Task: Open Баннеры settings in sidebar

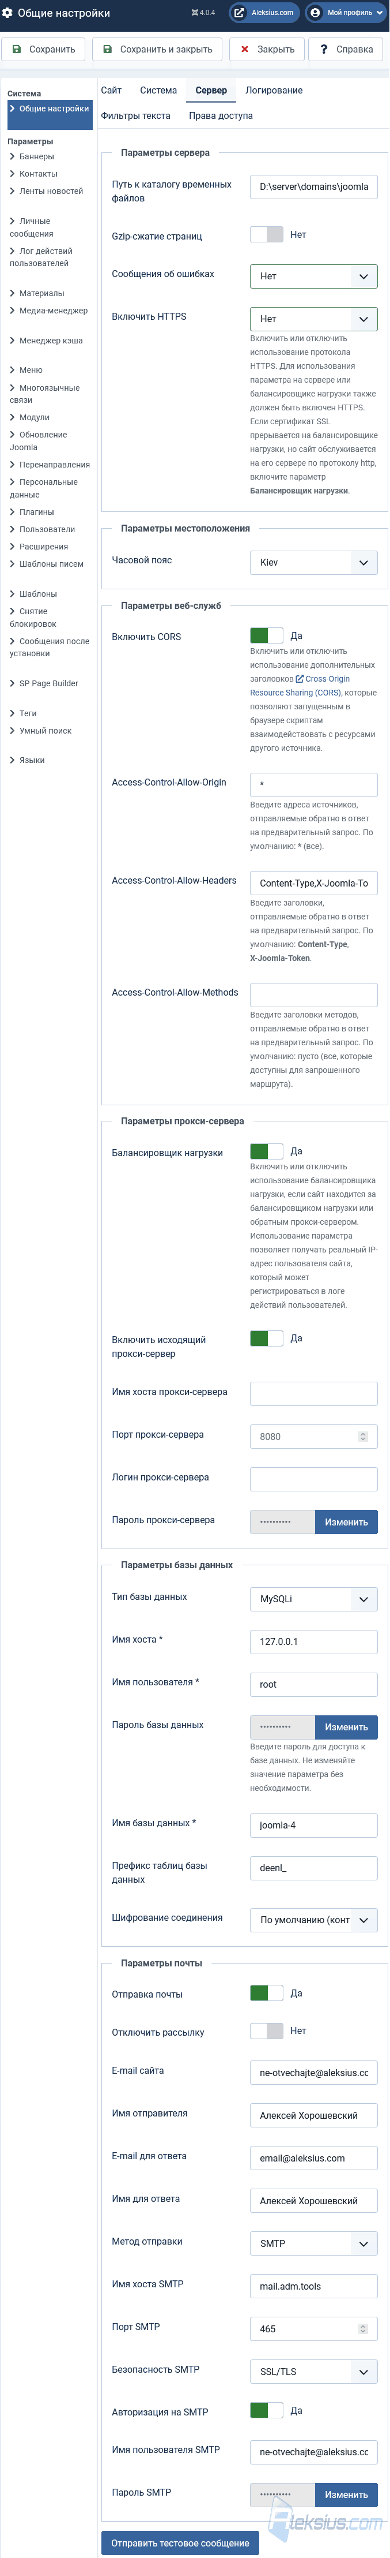Action: pyautogui.click(x=37, y=157)
